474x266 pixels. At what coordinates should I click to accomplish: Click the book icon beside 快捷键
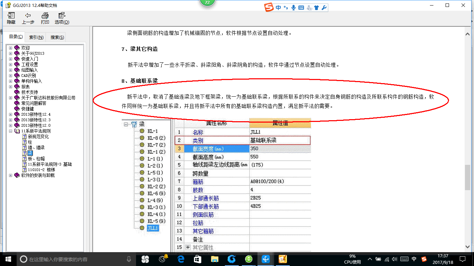17,109
